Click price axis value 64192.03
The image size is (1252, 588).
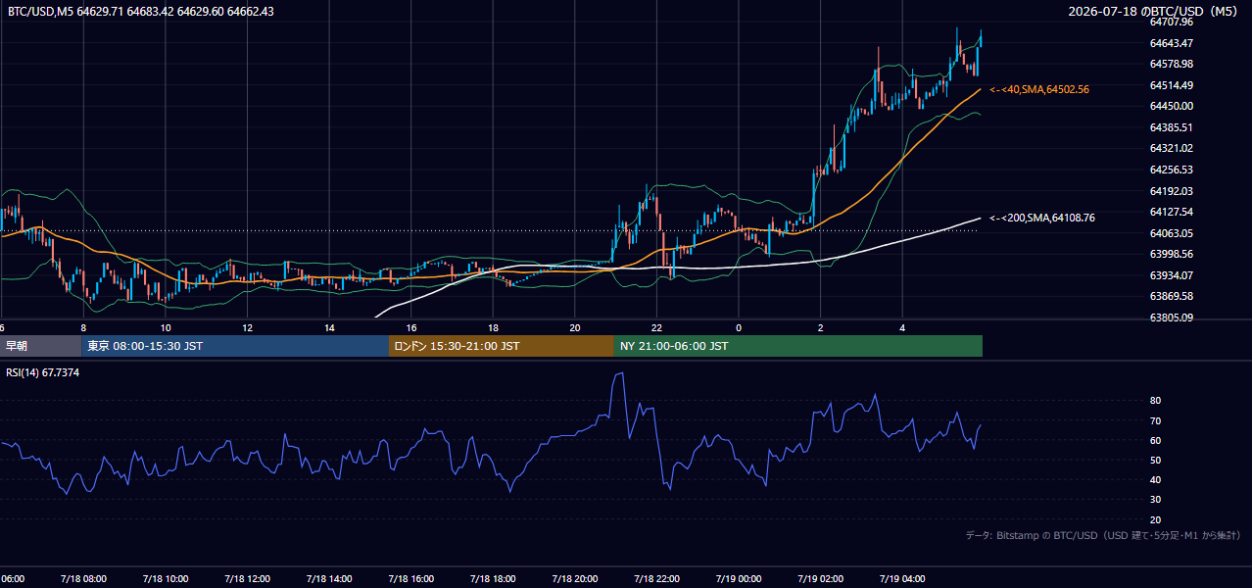1172,191
